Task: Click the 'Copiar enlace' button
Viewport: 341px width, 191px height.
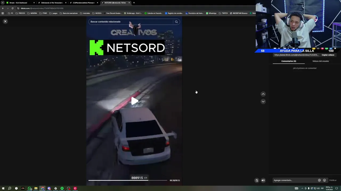Action: pos(328,55)
